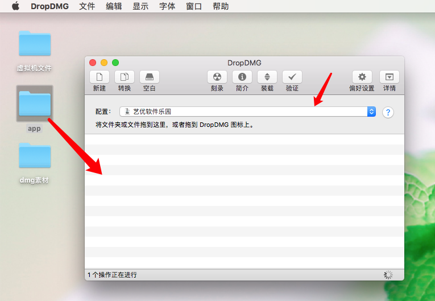435x301 pixels.
Task: Click the spinning progress indicator in status bar
Action: coord(388,275)
